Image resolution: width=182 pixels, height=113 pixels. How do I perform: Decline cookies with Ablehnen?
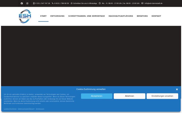129,96
